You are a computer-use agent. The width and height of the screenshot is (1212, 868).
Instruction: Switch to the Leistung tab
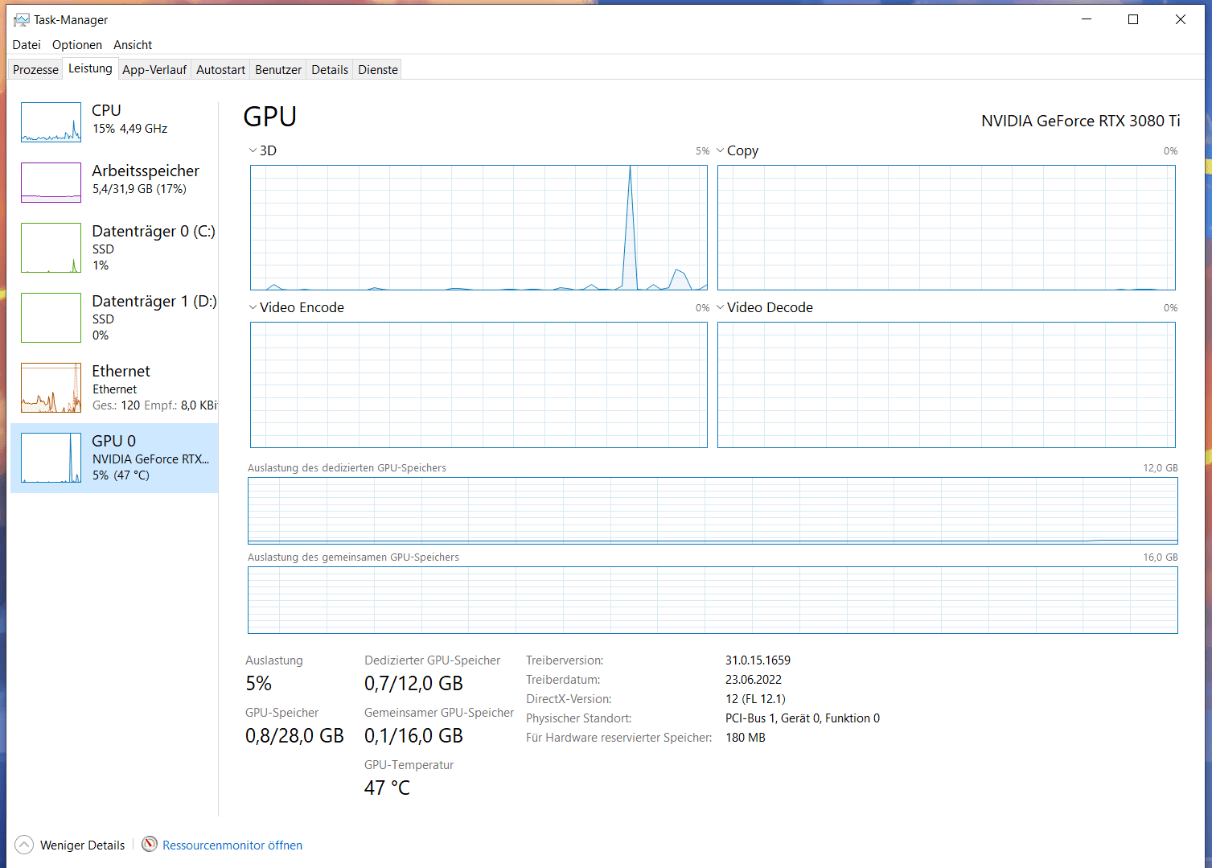click(x=90, y=68)
